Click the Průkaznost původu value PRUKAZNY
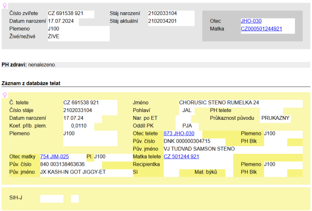 click(275, 118)
